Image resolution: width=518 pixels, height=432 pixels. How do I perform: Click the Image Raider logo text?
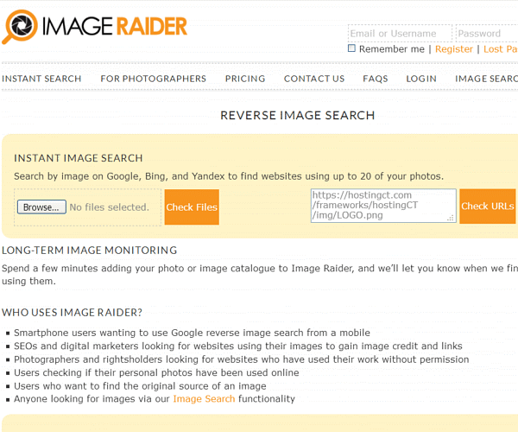click(113, 26)
